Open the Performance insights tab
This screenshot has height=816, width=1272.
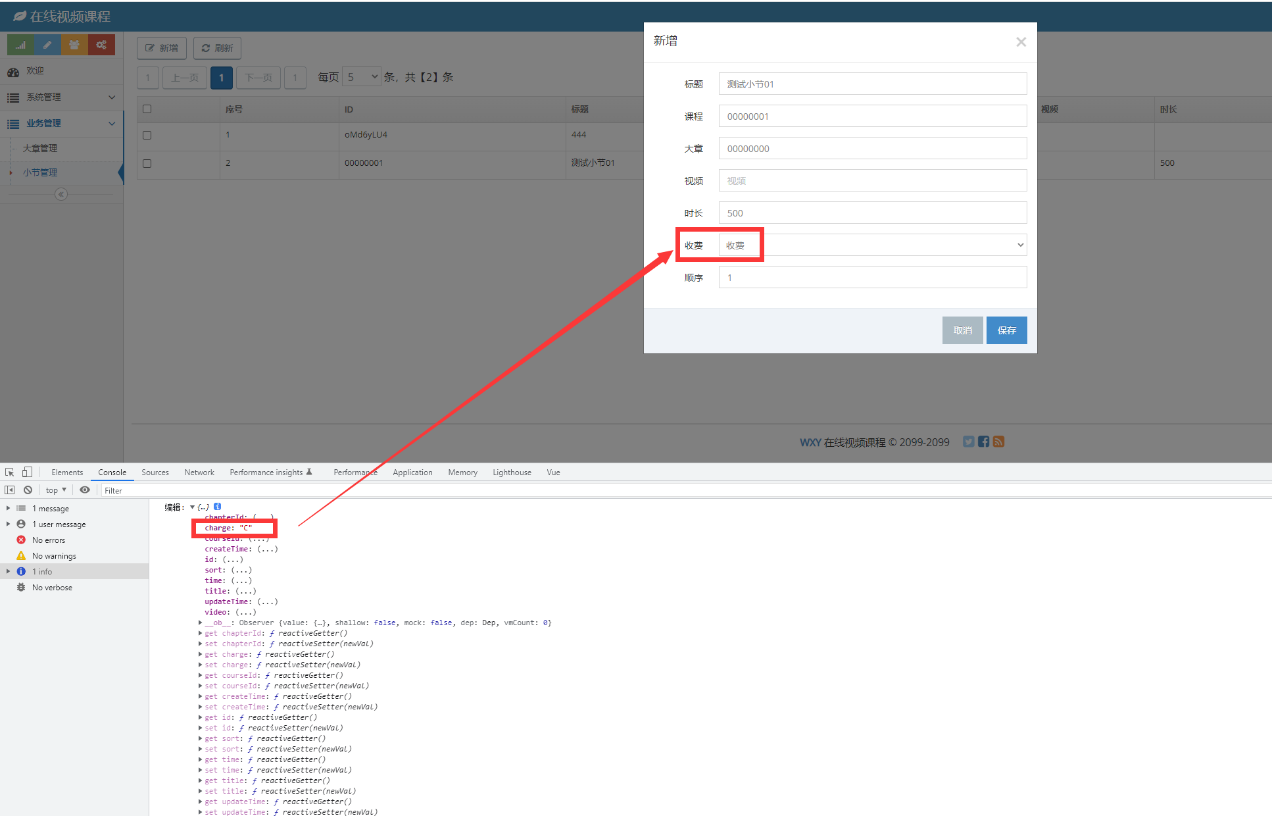tap(270, 472)
